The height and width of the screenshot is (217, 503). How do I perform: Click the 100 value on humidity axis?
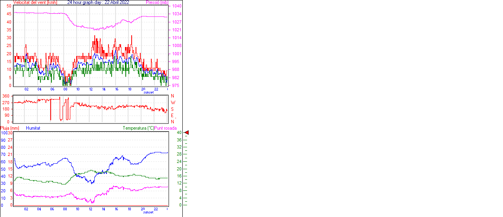point(4,133)
